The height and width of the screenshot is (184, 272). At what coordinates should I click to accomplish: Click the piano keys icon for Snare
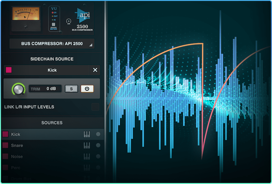coord(87,146)
